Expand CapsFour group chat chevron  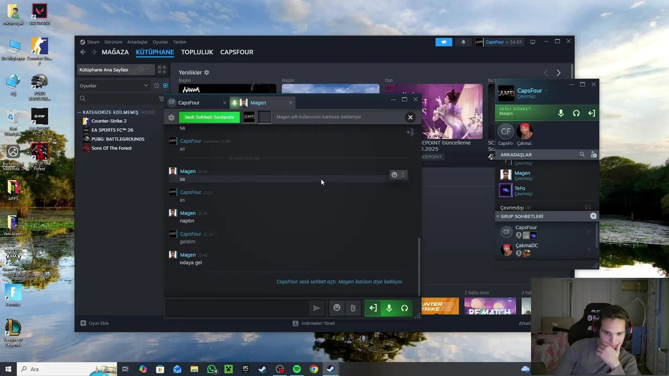tap(589, 231)
